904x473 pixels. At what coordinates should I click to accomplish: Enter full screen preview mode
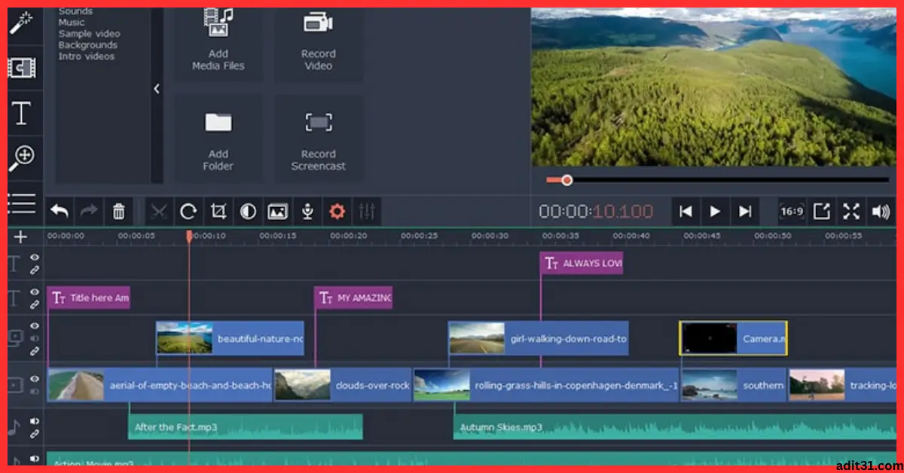click(x=851, y=212)
